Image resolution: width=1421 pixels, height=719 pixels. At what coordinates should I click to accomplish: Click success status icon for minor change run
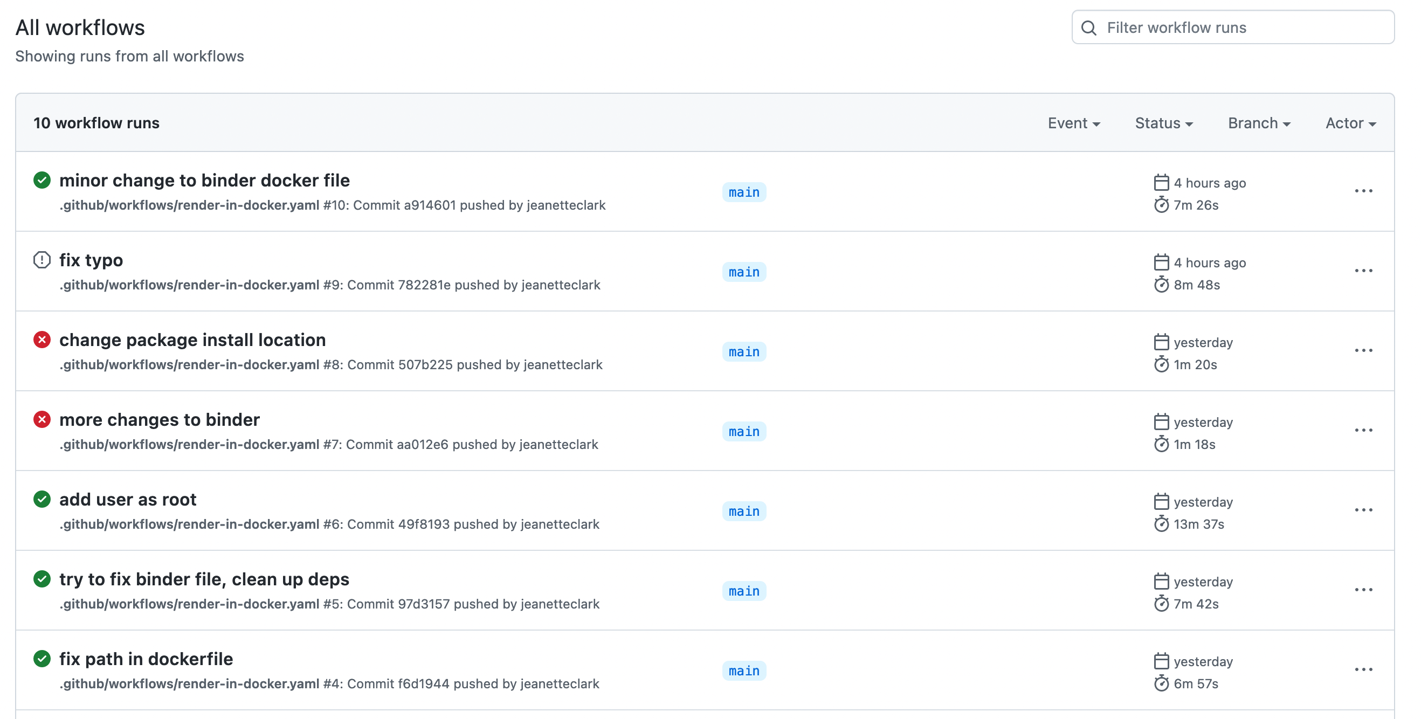tap(42, 181)
